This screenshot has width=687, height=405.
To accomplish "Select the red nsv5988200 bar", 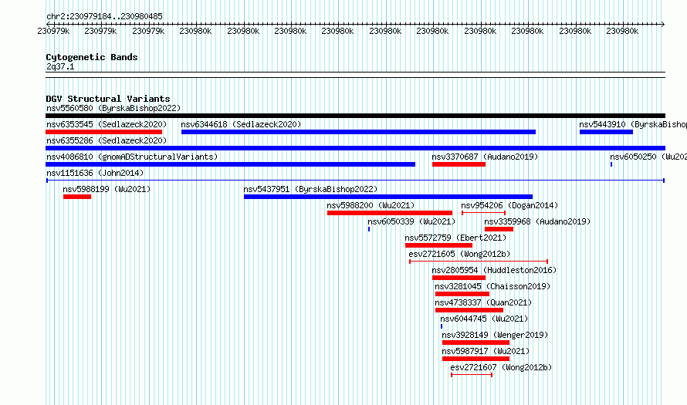I will 390,213.
